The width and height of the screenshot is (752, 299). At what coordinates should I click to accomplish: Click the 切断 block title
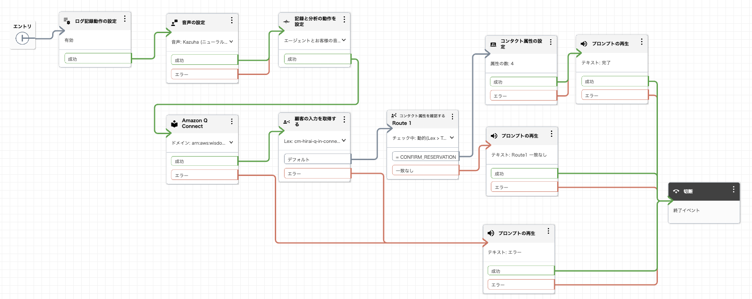tap(688, 191)
